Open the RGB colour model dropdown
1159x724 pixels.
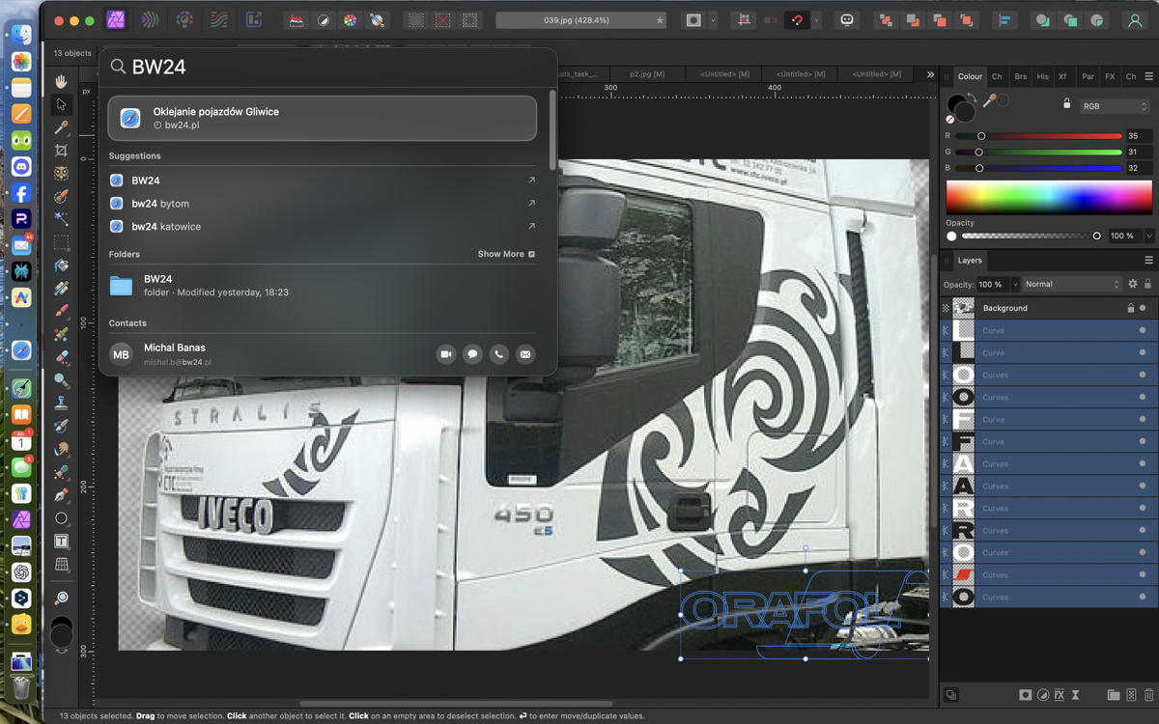pos(1114,106)
